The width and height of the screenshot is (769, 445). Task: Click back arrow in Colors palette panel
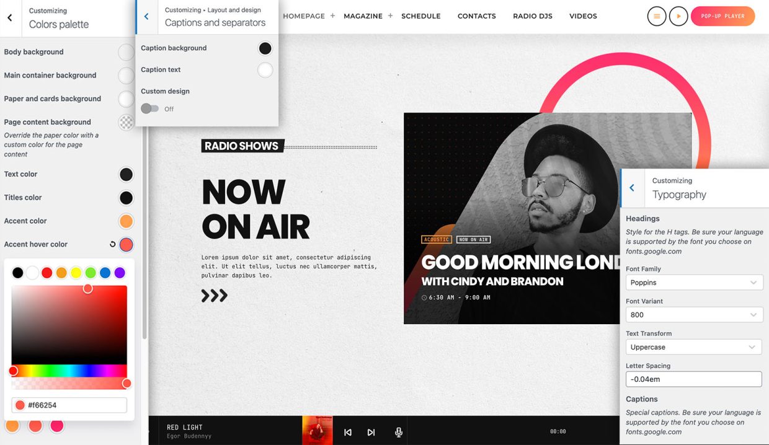tap(10, 18)
